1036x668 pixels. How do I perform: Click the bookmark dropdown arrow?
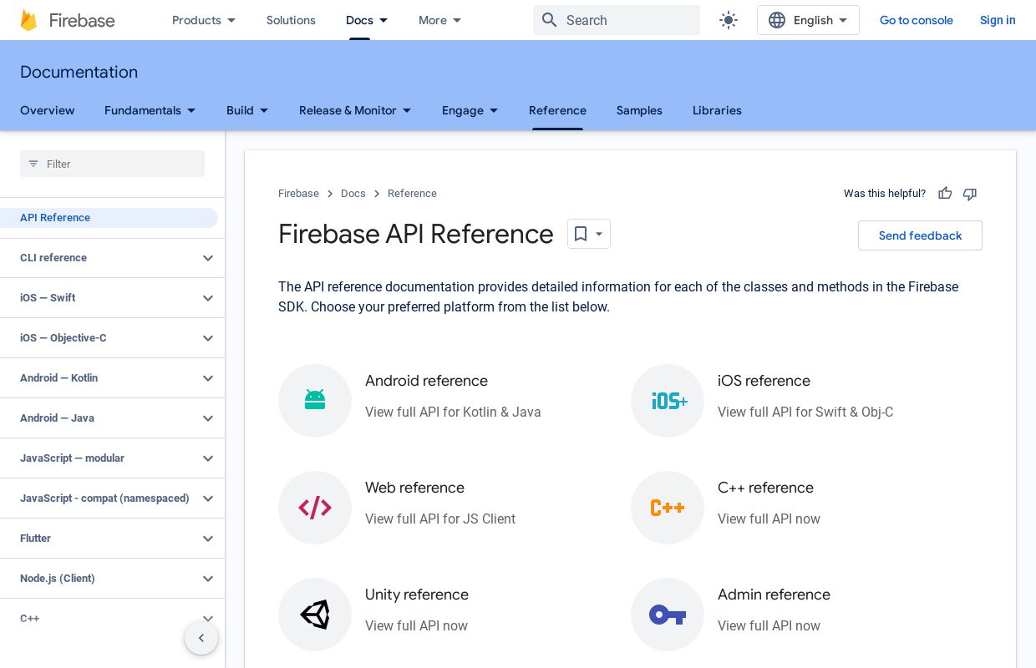(x=599, y=234)
